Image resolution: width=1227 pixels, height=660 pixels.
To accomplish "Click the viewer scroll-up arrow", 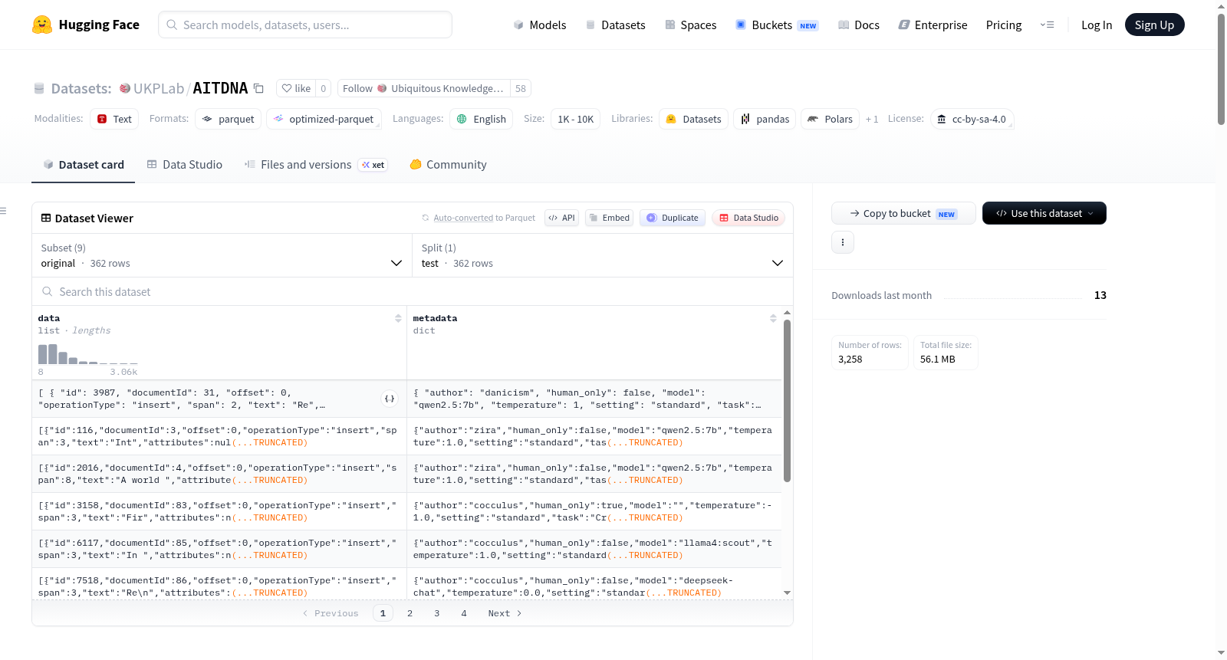I will pyautogui.click(x=787, y=313).
